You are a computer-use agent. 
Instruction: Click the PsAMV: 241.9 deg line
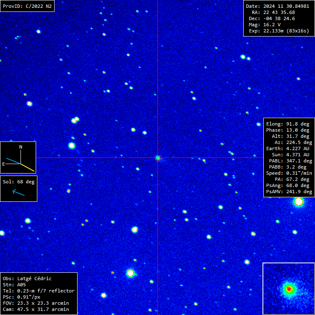289,192
